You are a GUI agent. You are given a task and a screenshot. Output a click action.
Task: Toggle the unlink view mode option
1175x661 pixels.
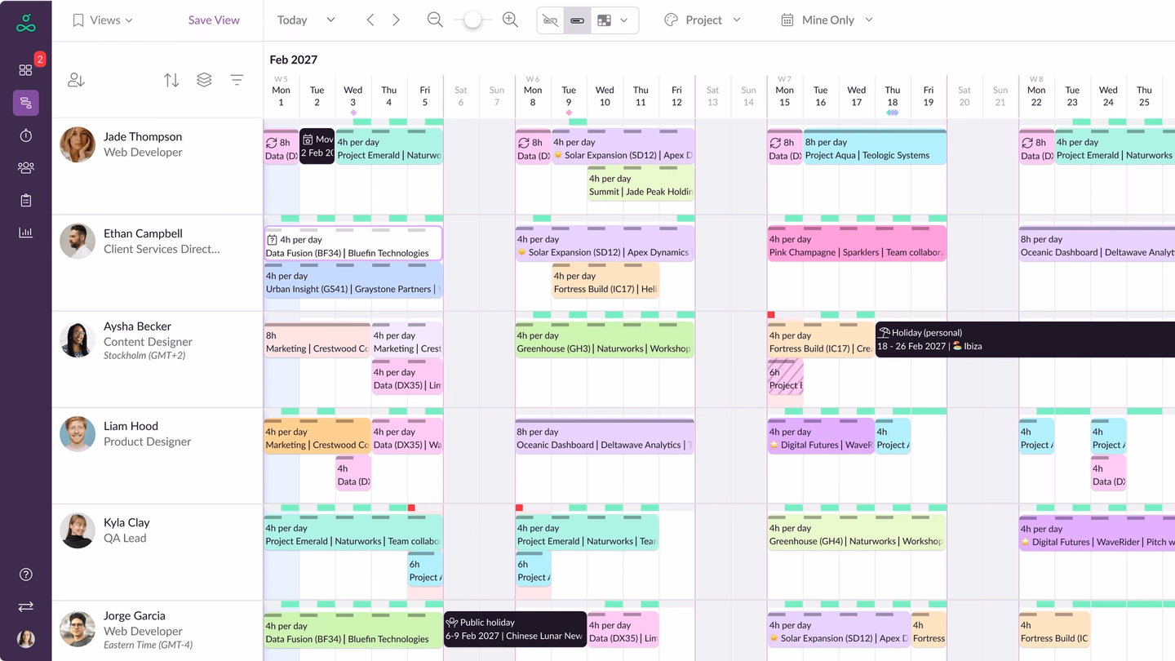(550, 20)
